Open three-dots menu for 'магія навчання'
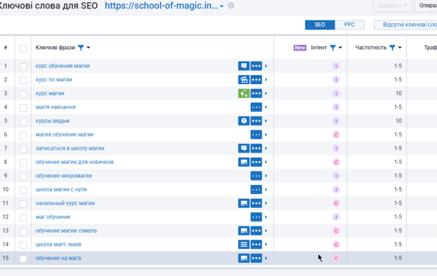This screenshot has height=276, width=437. 256,107
